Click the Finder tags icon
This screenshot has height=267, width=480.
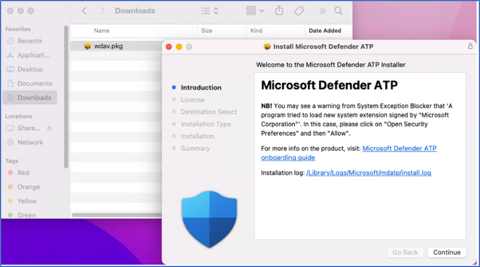(x=299, y=11)
